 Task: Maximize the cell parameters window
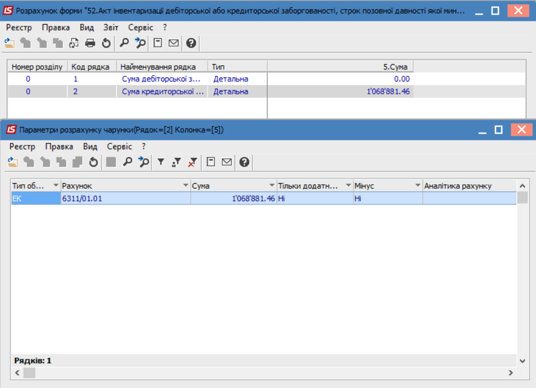(x=499, y=130)
